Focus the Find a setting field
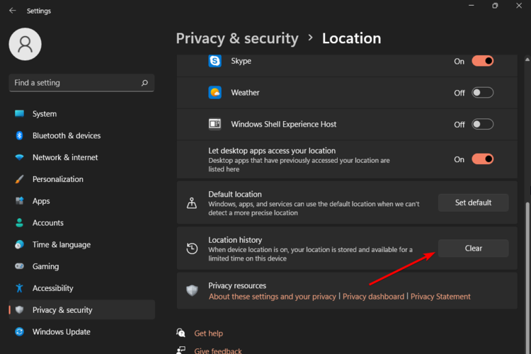This screenshot has height=354, width=531. [x=74, y=83]
